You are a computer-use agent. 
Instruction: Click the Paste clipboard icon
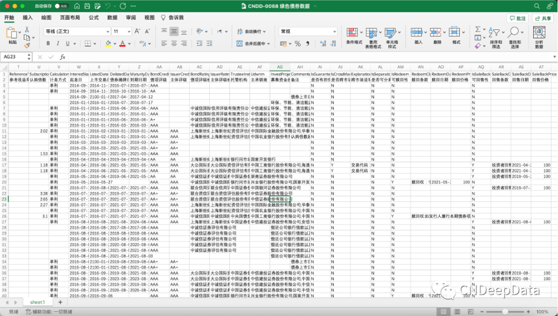[12, 33]
